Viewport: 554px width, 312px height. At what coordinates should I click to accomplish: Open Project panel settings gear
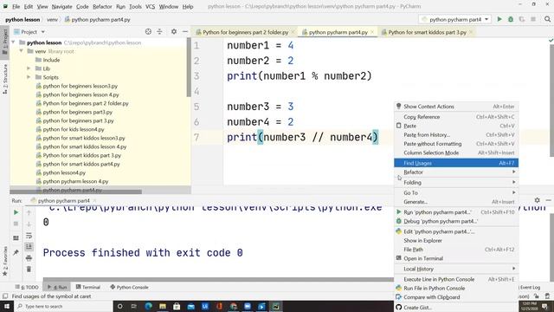pos(174,32)
